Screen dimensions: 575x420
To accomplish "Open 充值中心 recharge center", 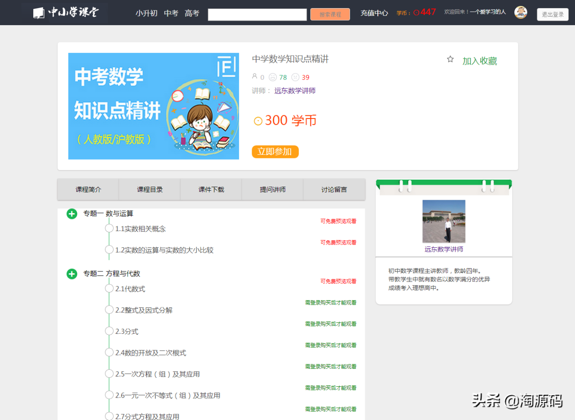I will (x=374, y=13).
